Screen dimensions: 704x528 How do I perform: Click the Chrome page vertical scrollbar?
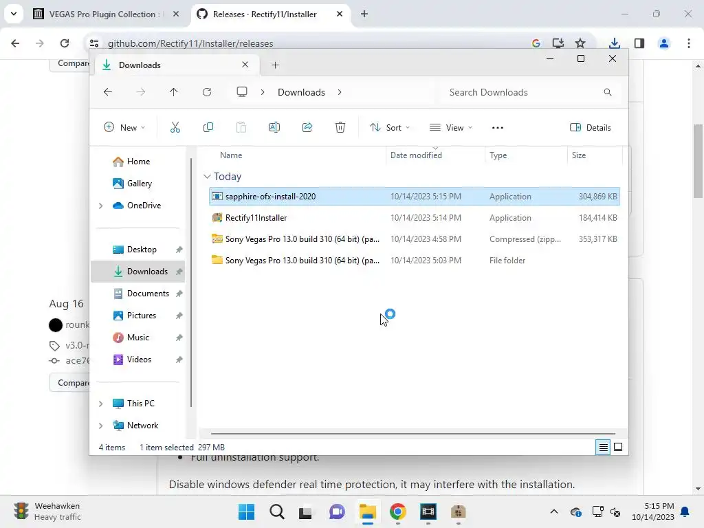698,161
